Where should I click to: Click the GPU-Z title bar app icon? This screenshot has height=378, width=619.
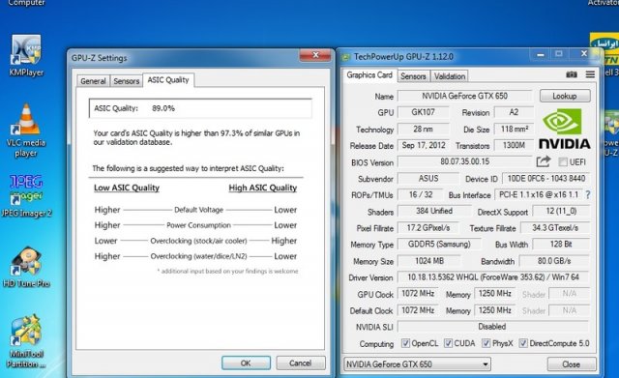(x=346, y=57)
